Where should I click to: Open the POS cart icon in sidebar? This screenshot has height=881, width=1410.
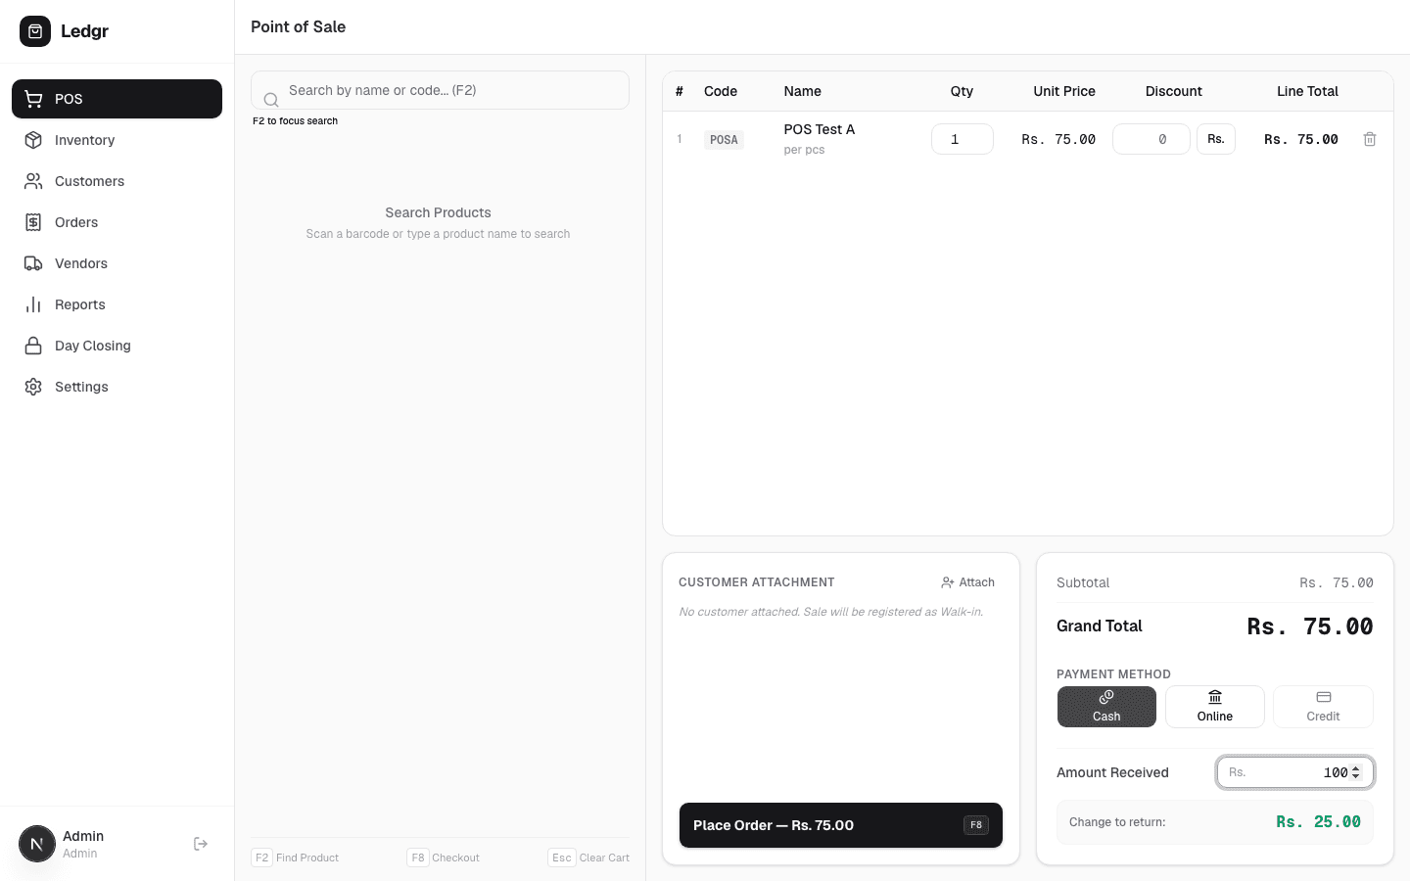(x=33, y=99)
